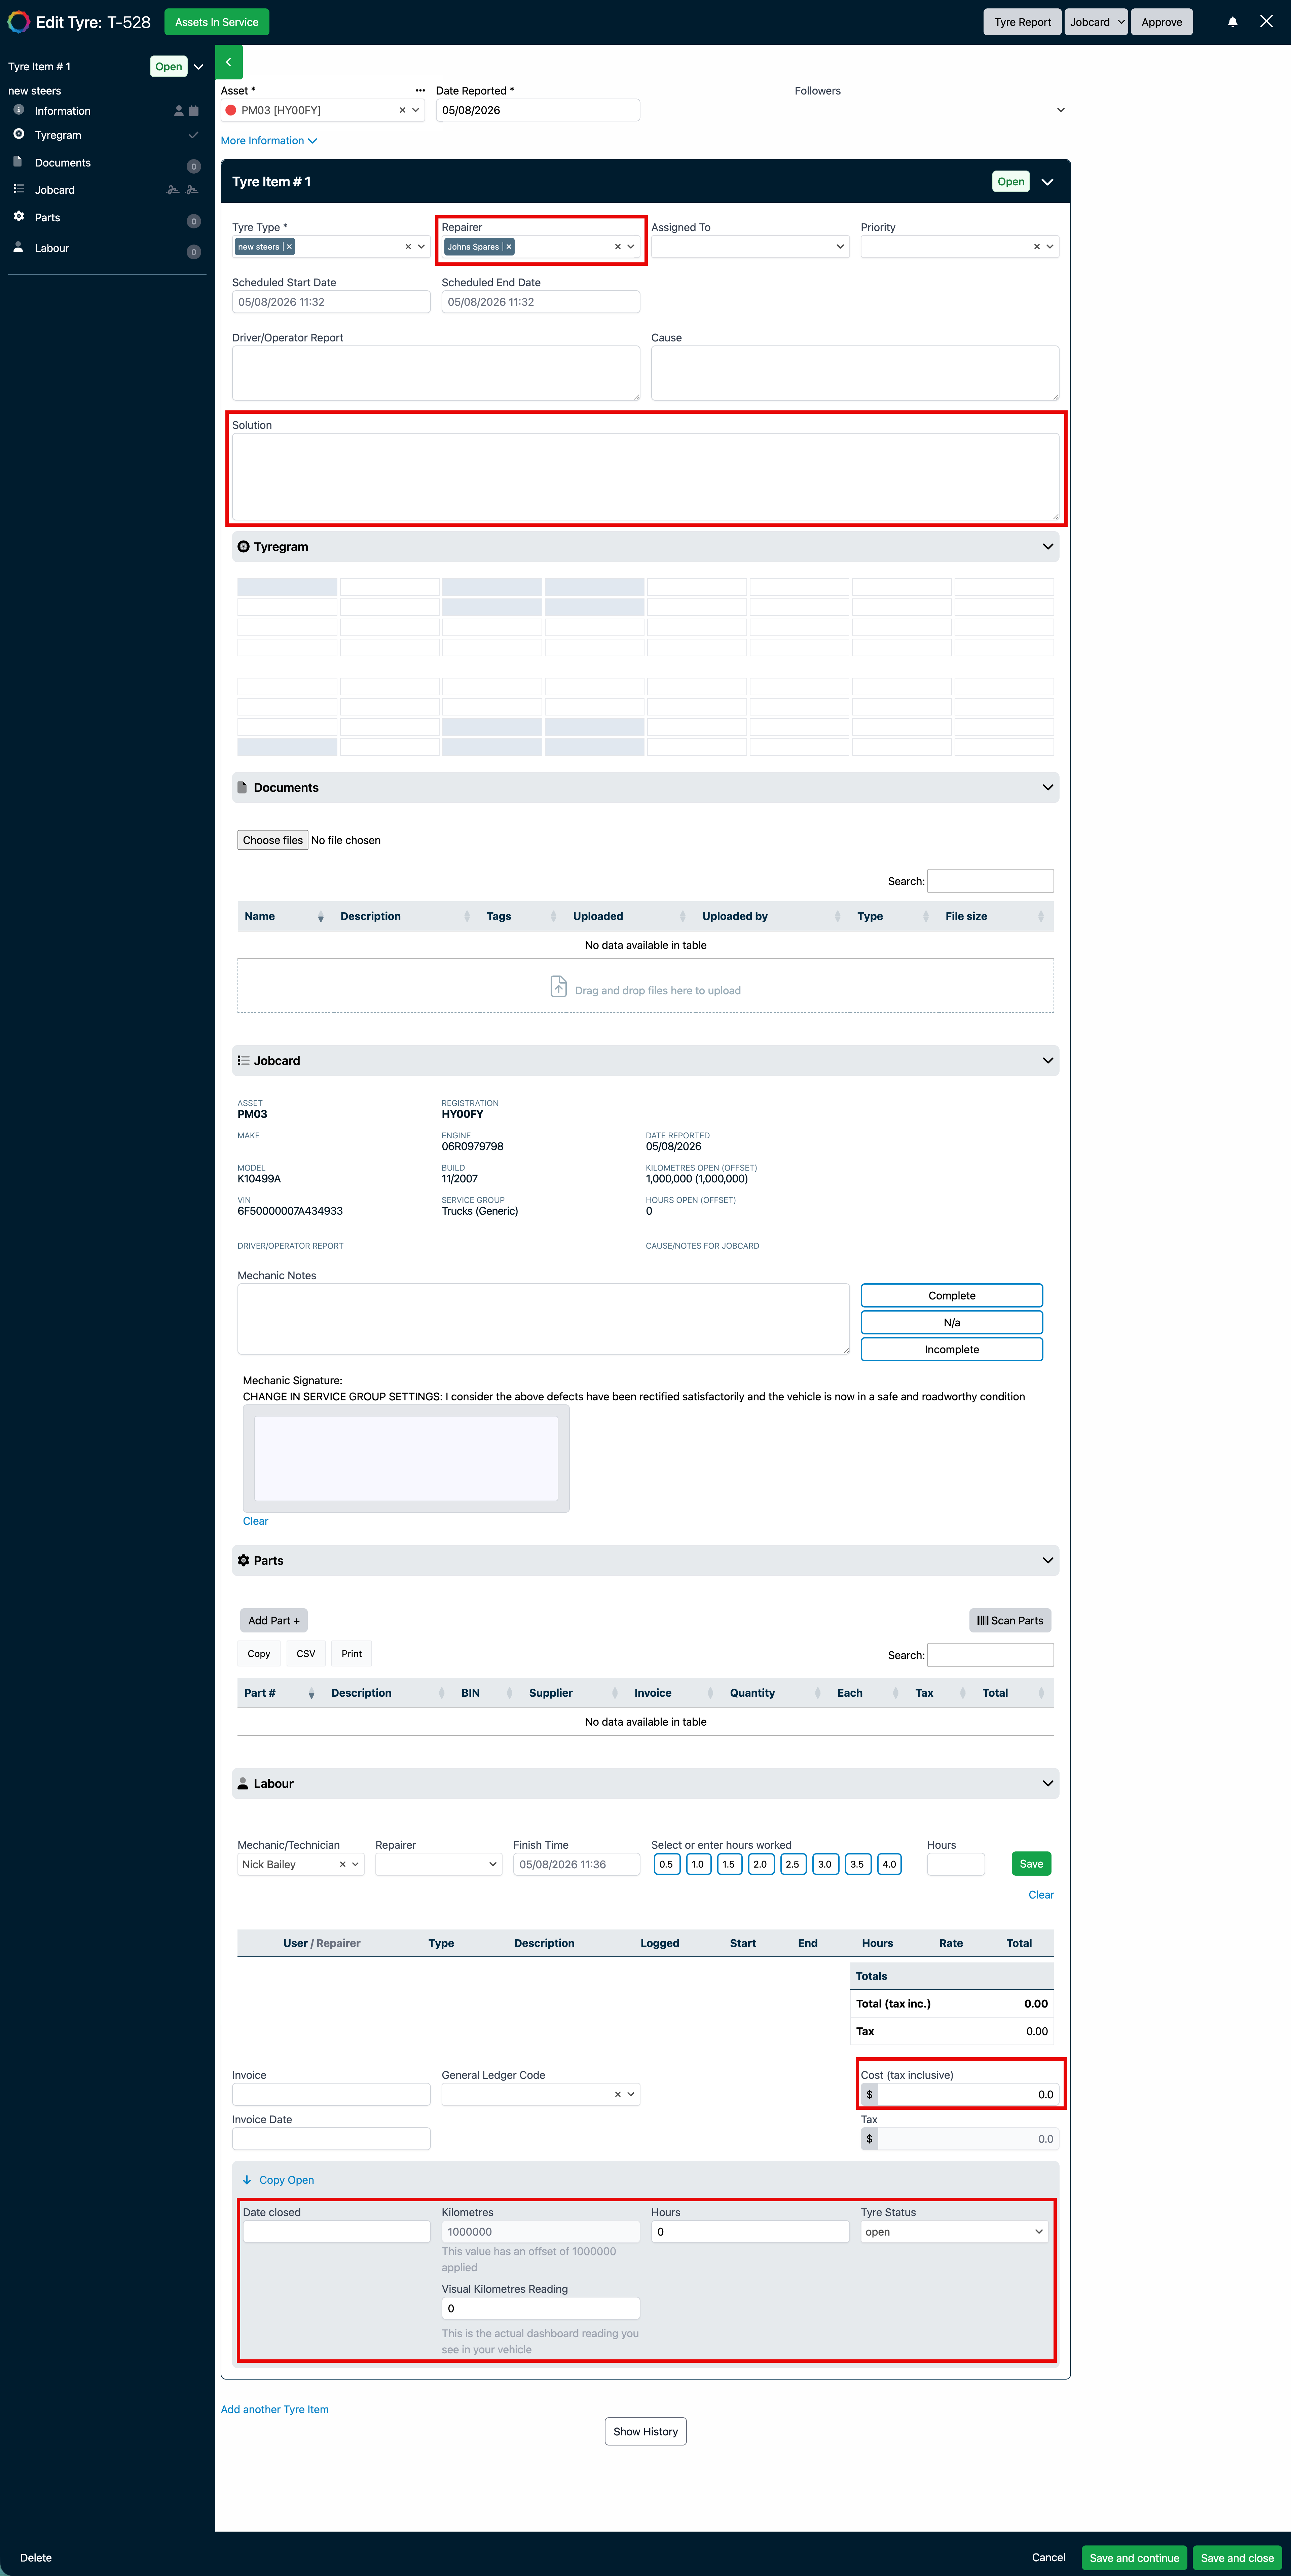Image resolution: width=1291 pixels, height=2576 pixels.
Task: Open the Jobcard dropdown in the top bar
Action: point(1096,22)
